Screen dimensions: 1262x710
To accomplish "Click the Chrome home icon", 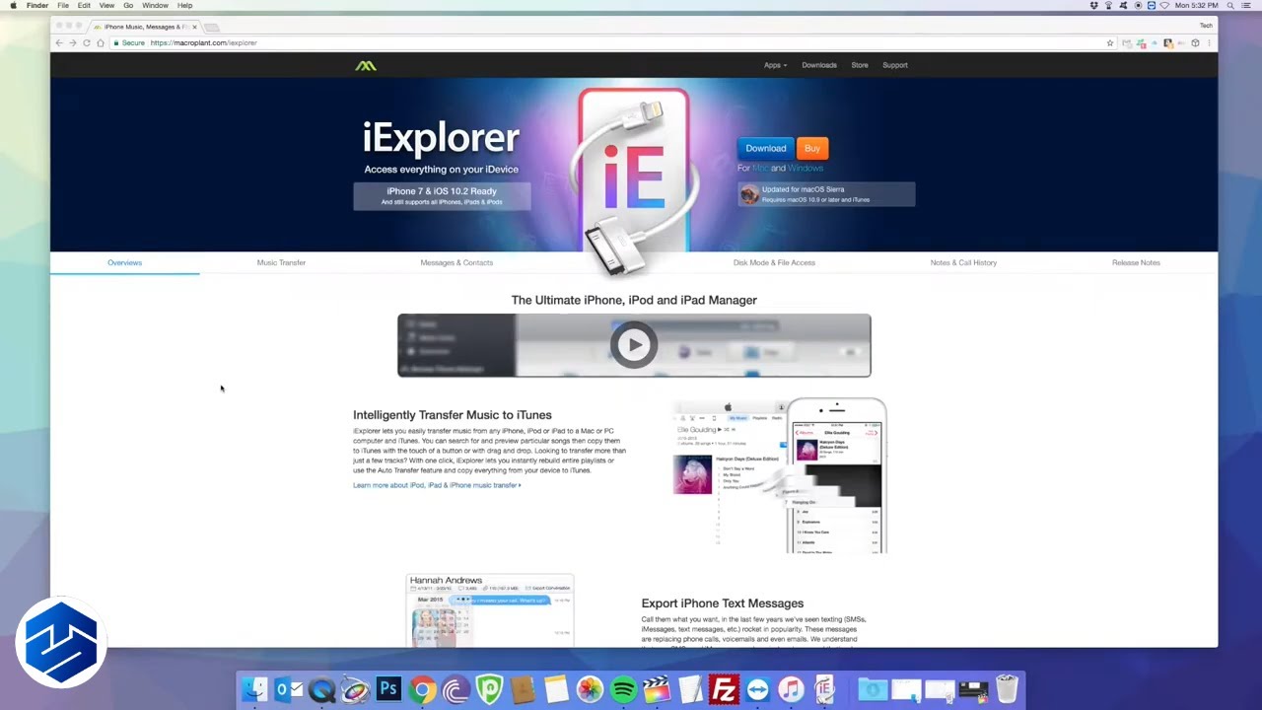I will (x=100, y=42).
